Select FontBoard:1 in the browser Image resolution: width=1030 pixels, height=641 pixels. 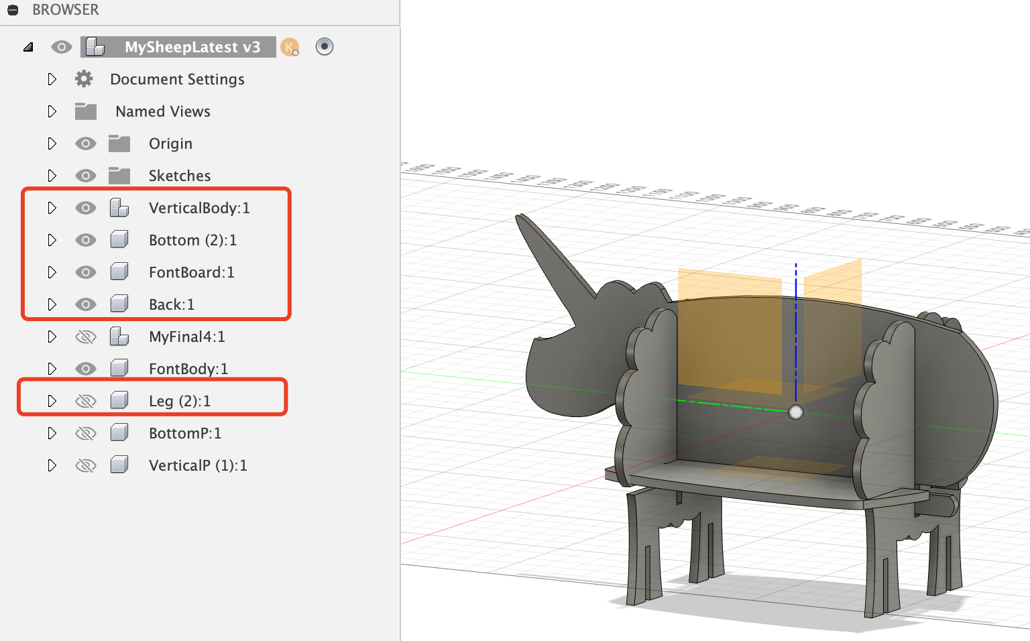point(192,272)
